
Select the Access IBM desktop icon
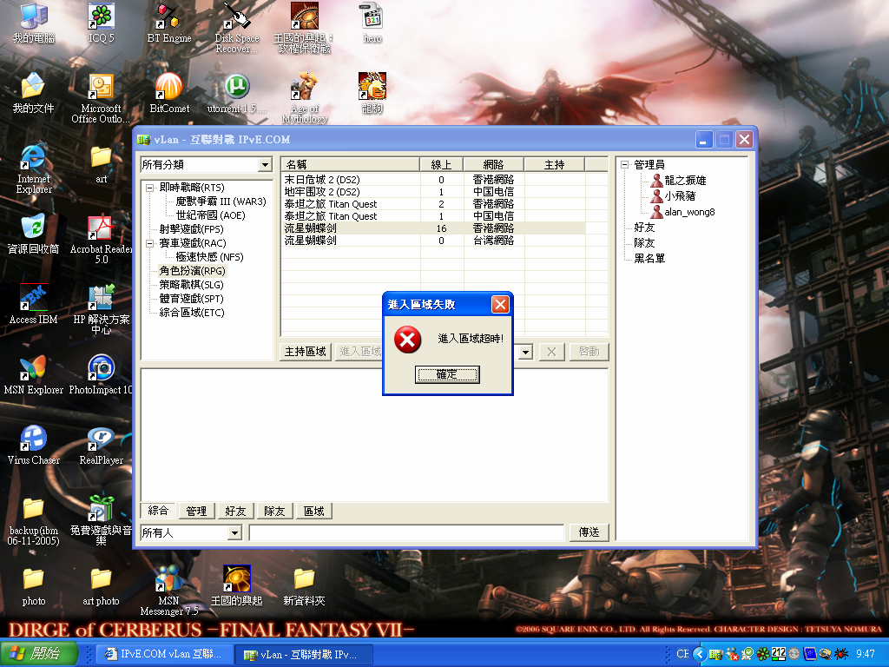(34, 304)
